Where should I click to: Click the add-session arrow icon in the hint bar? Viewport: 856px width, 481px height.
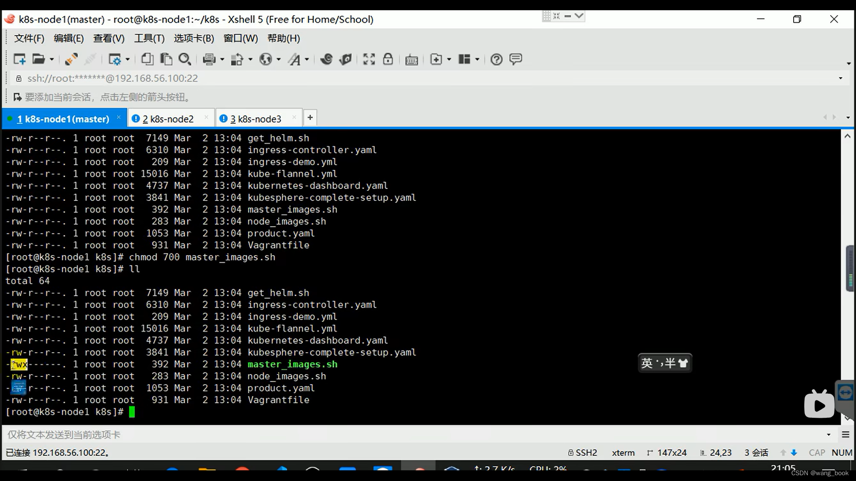17,97
